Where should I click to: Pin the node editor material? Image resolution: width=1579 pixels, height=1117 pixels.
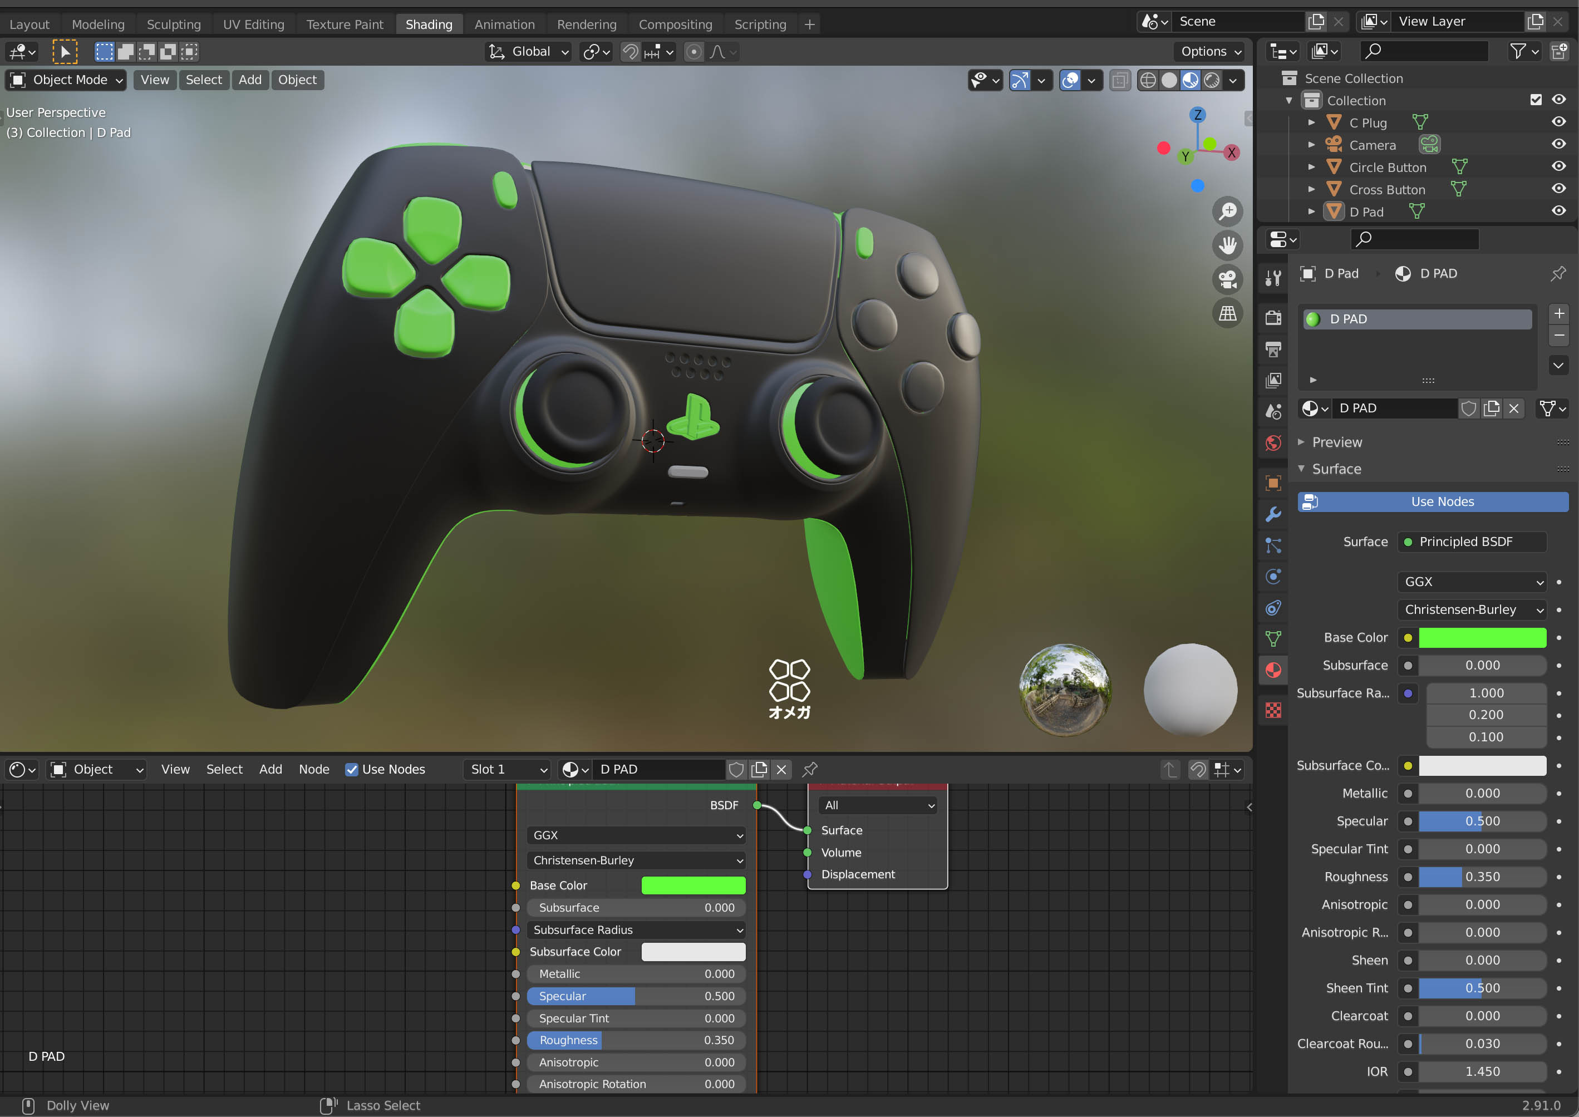point(809,769)
